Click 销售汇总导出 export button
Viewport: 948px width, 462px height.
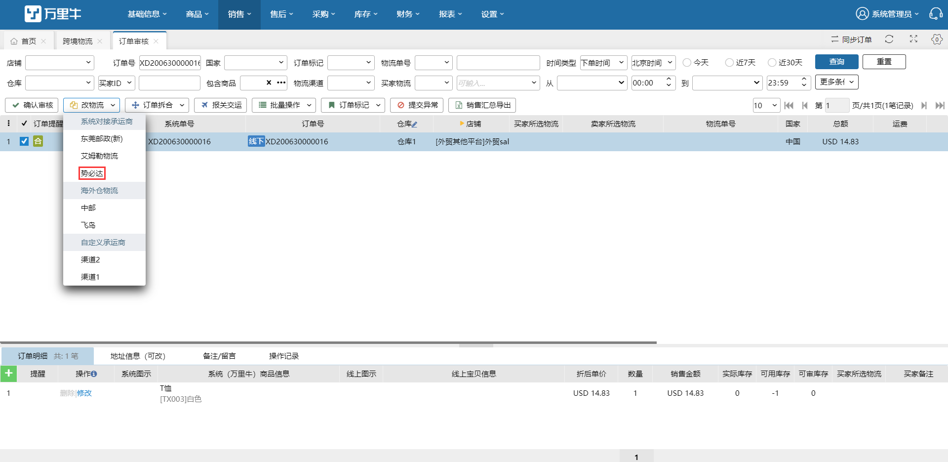coord(482,105)
